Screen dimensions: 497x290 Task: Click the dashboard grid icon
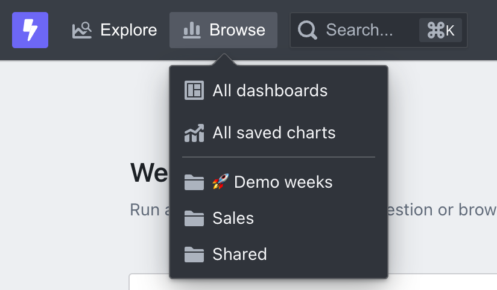(194, 90)
